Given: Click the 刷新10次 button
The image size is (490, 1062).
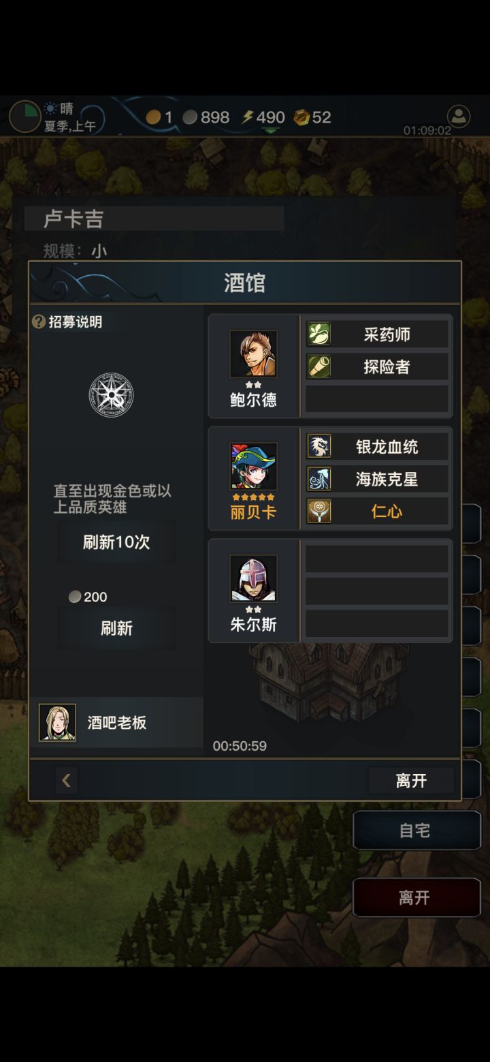Looking at the screenshot, I should 116,542.
